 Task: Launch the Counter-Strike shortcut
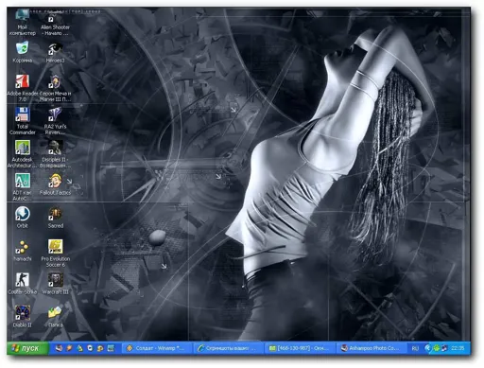click(22, 284)
